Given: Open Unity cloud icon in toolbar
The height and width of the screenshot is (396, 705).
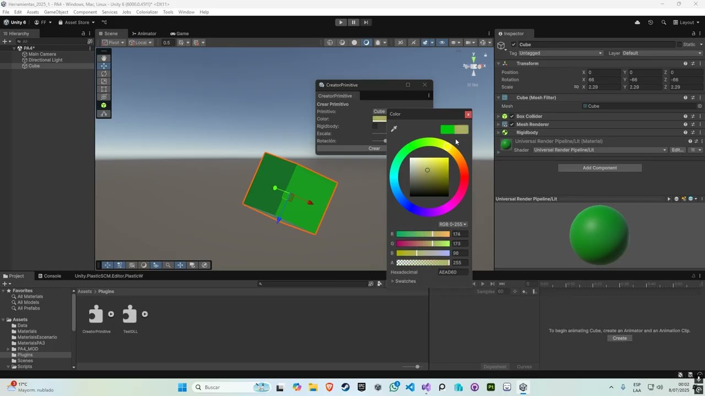Looking at the screenshot, I should pyautogui.click(x=637, y=23).
